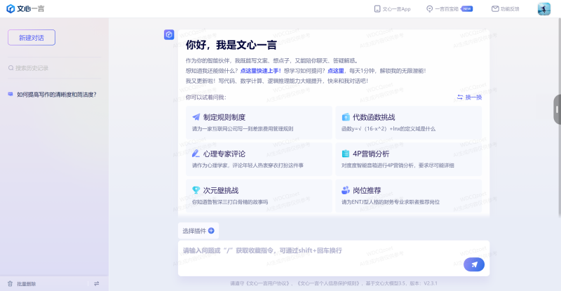This screenshot has height=291, width=561.
Task: Click the 文心一言 brand name text
Action: pyautogui.click(x=31, y=8)
